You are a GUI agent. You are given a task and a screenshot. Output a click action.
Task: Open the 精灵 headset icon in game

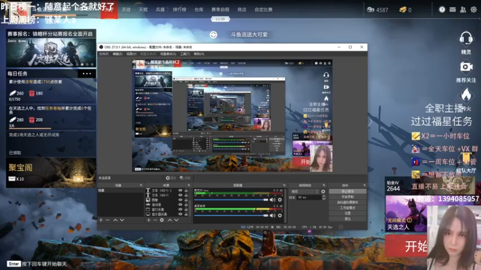tap(466, 38)
